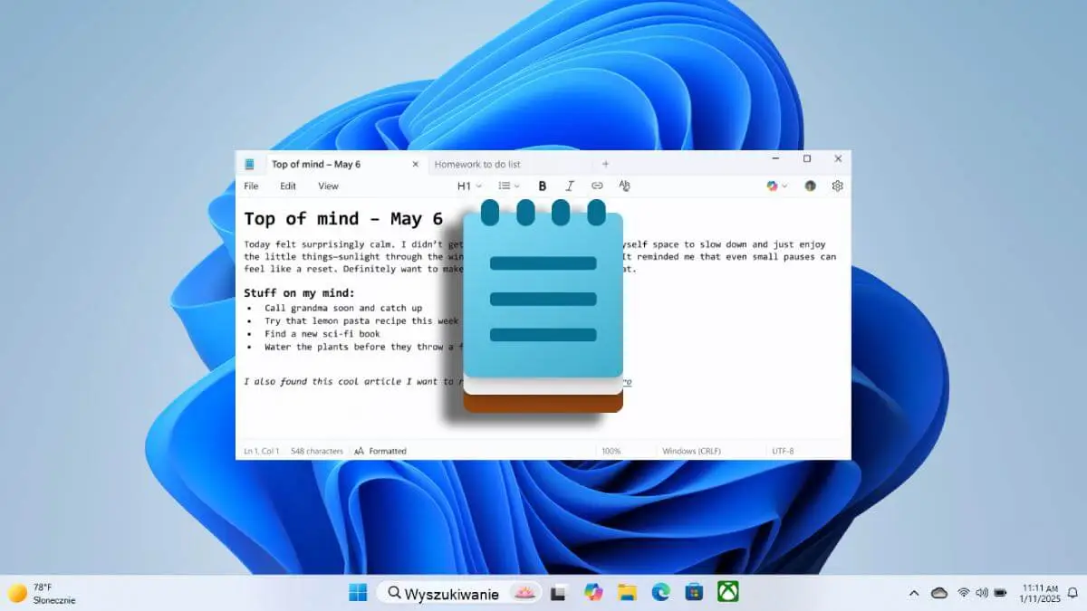Launch Microsoft Edge from the taskbar
Image resolution: width=1087 pixels, height=611 pixels.
[660, 592]
